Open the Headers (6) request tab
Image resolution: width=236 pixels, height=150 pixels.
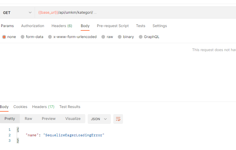pos(62,26)
